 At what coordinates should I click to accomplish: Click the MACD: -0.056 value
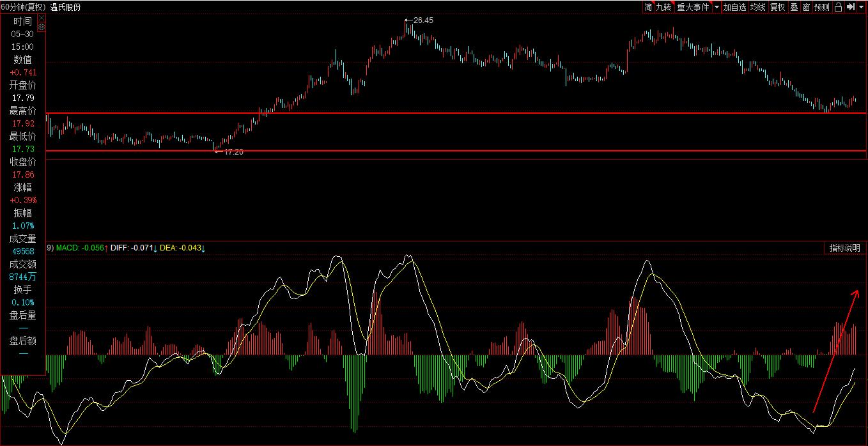tap(80, 247)
